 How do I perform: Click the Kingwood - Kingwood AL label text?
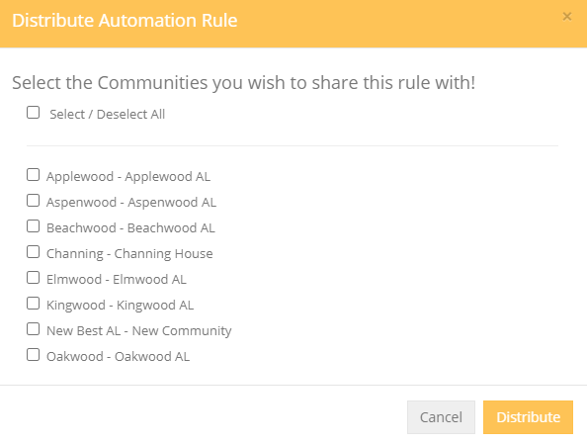(120, 305)
